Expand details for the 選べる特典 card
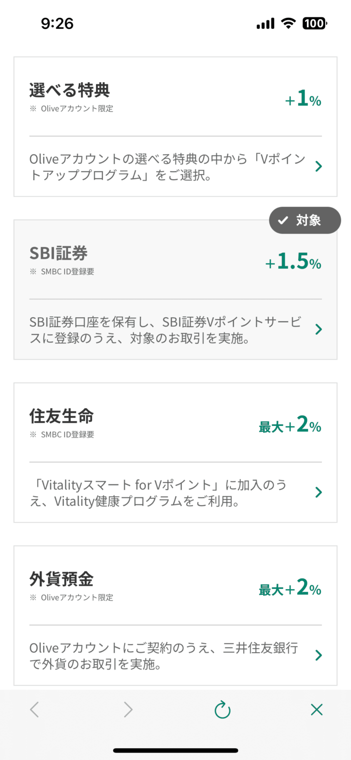 point(318,166)
